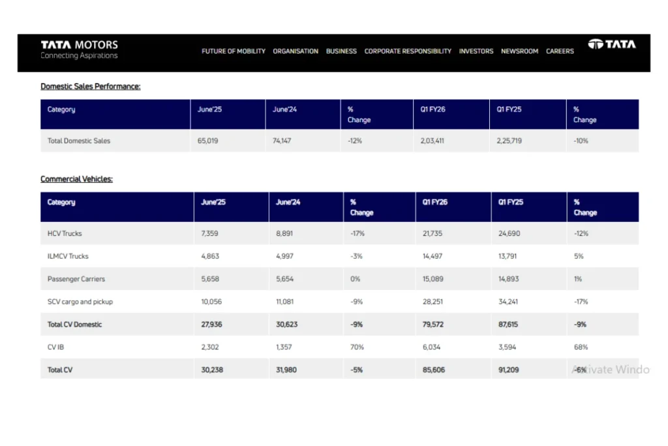Click the TATA group logo in header
This screenshot has width=668, height=446.
612,44
